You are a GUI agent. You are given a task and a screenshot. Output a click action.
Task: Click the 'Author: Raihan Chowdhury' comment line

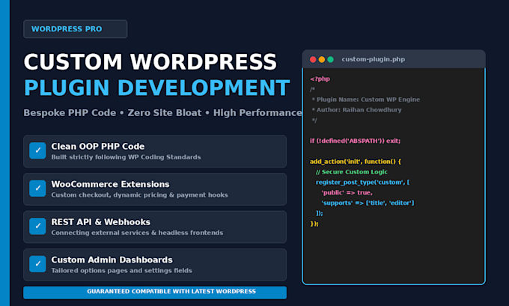[x=356, y=110]
